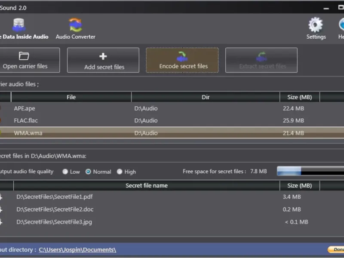Click the < 0.1 MB secret file size
Screen dimensions: 344x258
coord(297,222)
